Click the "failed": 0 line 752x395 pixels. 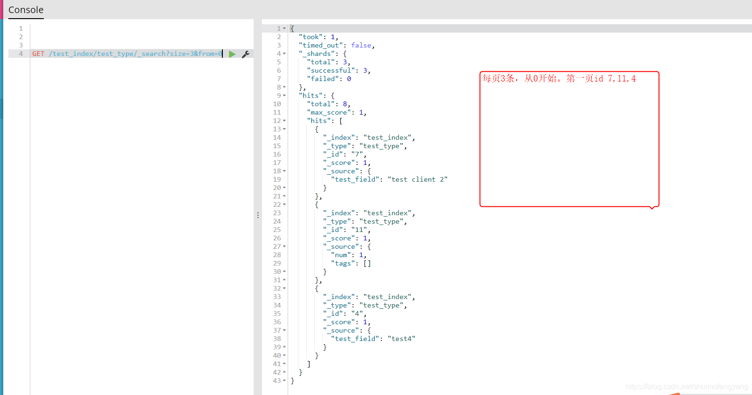click(x=329, y=79)
